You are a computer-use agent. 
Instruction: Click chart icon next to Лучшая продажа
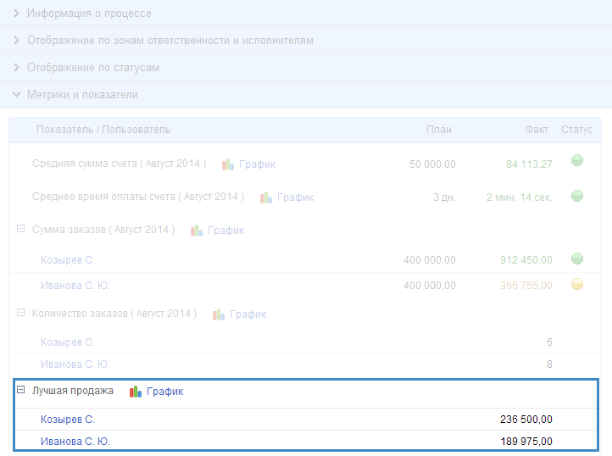point(136,392)
